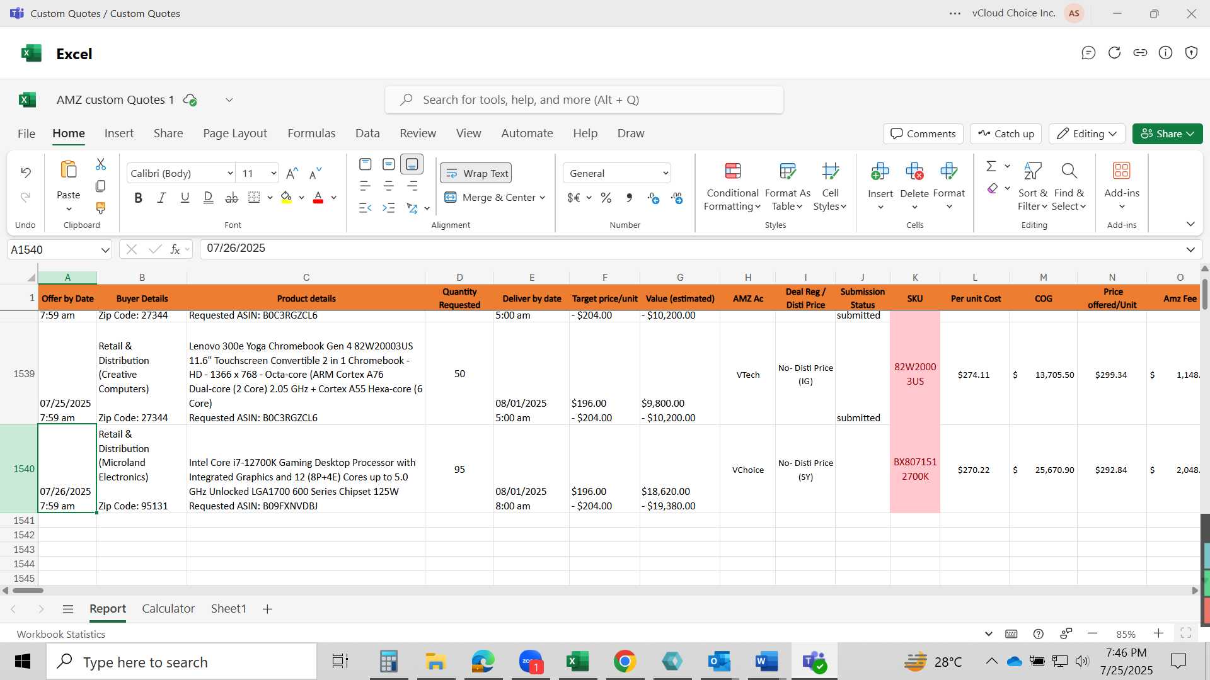
Task: Click the Copy icon in Clipboard
Action: [x=101, y=186]
